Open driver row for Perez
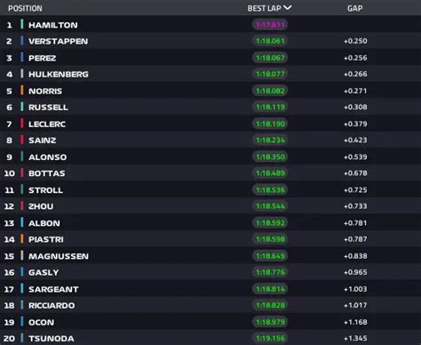Viewport: 421px width, 345px height. [210, 58]
